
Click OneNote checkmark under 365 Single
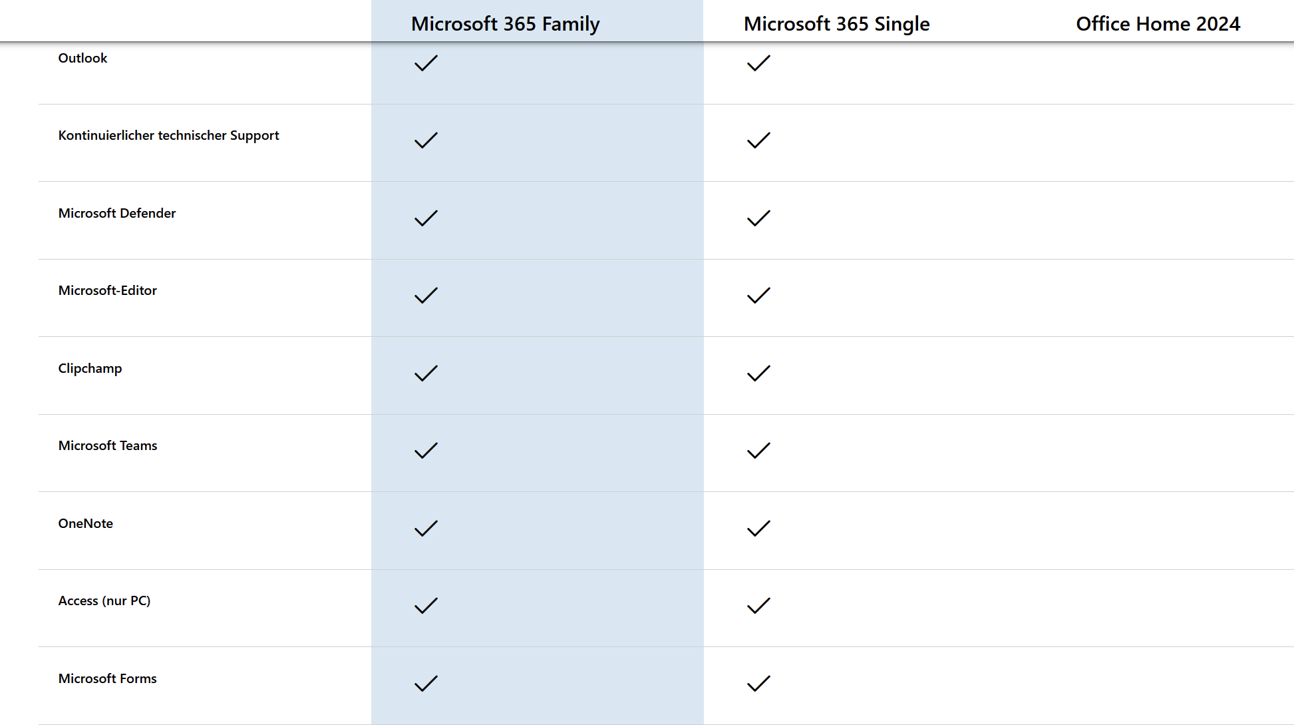click(758, 529)
